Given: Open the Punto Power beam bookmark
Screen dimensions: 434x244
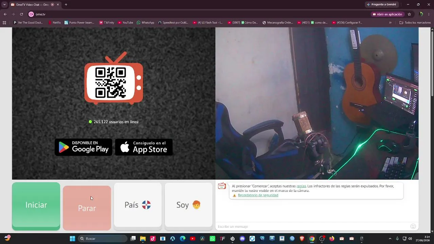Looking at the screenshot, I should [x=79, y=23].
